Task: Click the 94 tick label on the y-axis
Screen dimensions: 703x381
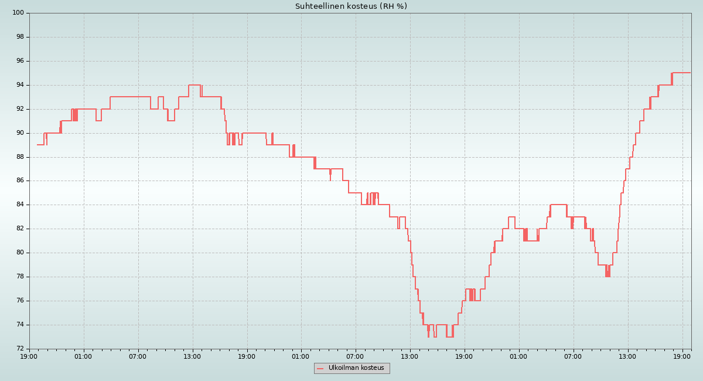Action: [19, 85]
